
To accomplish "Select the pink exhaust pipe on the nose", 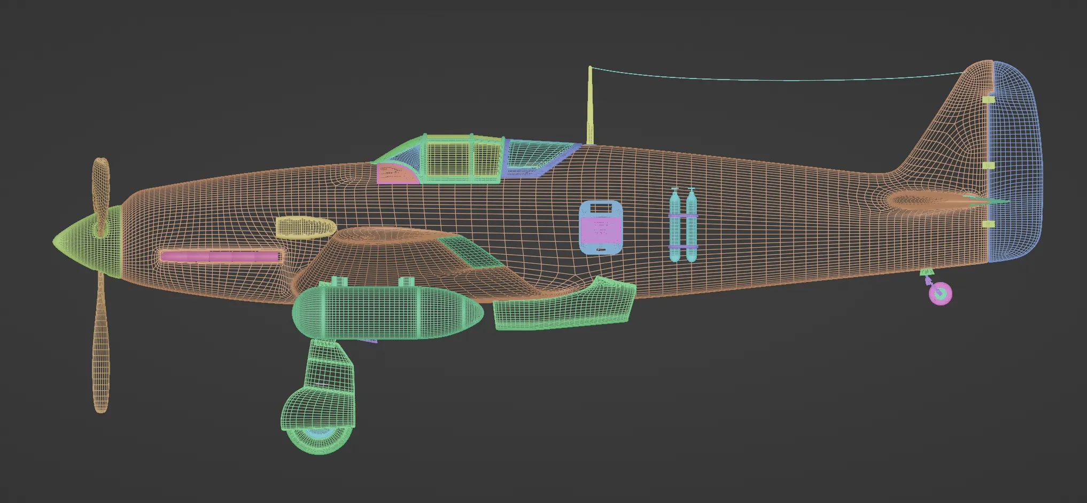I will pos(221,256).
